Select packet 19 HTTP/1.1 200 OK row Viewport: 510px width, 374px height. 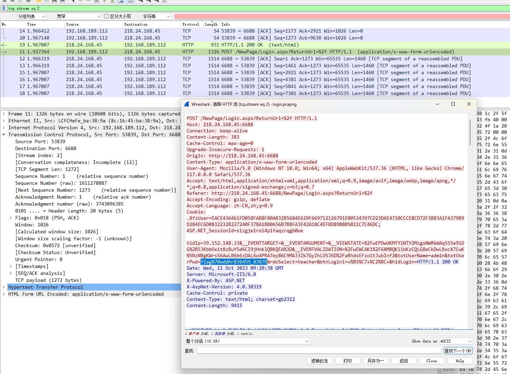tap(243, 45)
